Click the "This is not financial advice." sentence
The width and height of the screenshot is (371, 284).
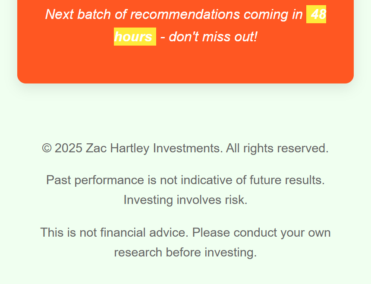click(114, 232)
